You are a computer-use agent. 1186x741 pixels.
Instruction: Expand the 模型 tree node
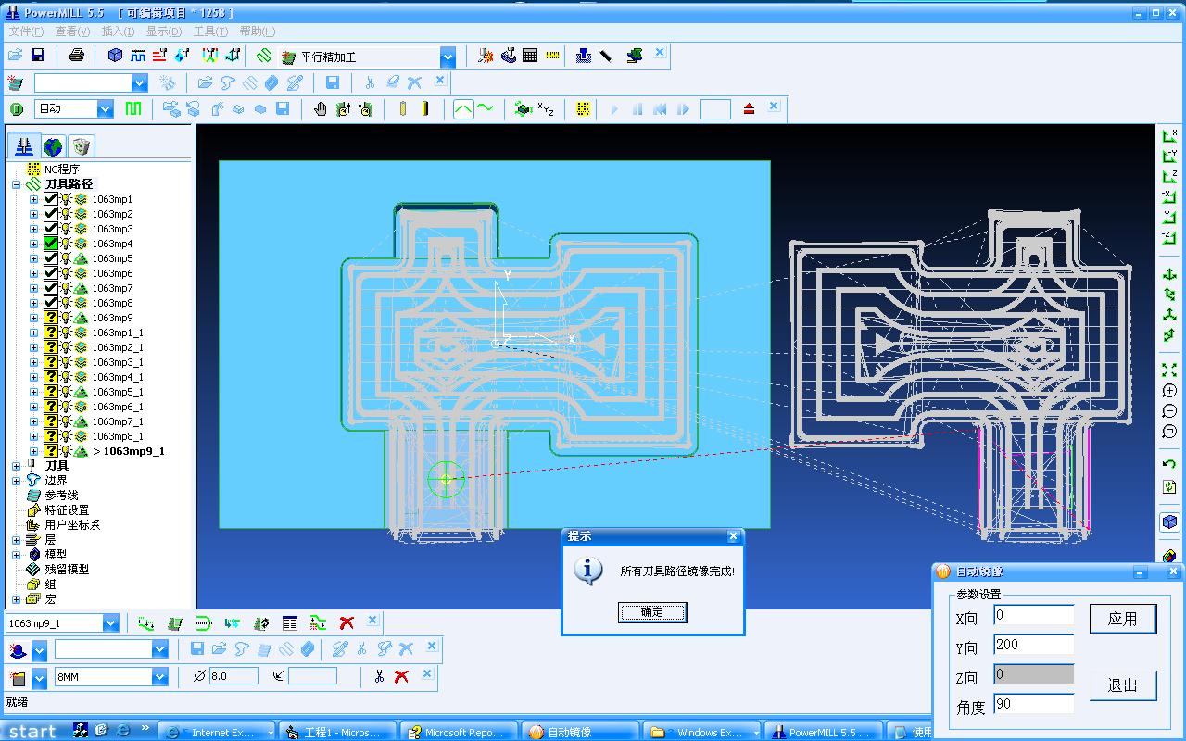(16, 555)
